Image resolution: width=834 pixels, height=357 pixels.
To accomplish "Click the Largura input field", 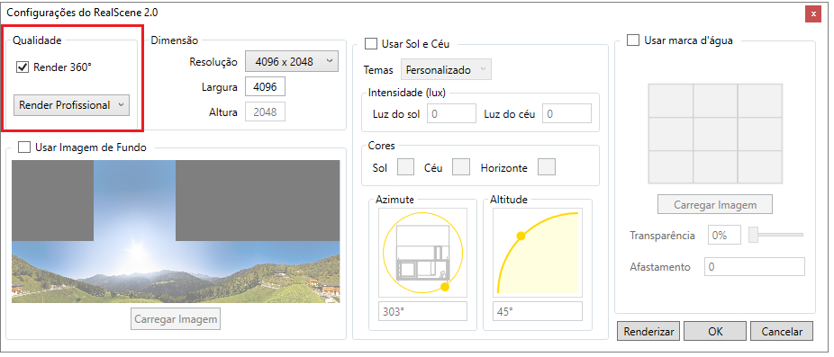I will pos(265,86).
